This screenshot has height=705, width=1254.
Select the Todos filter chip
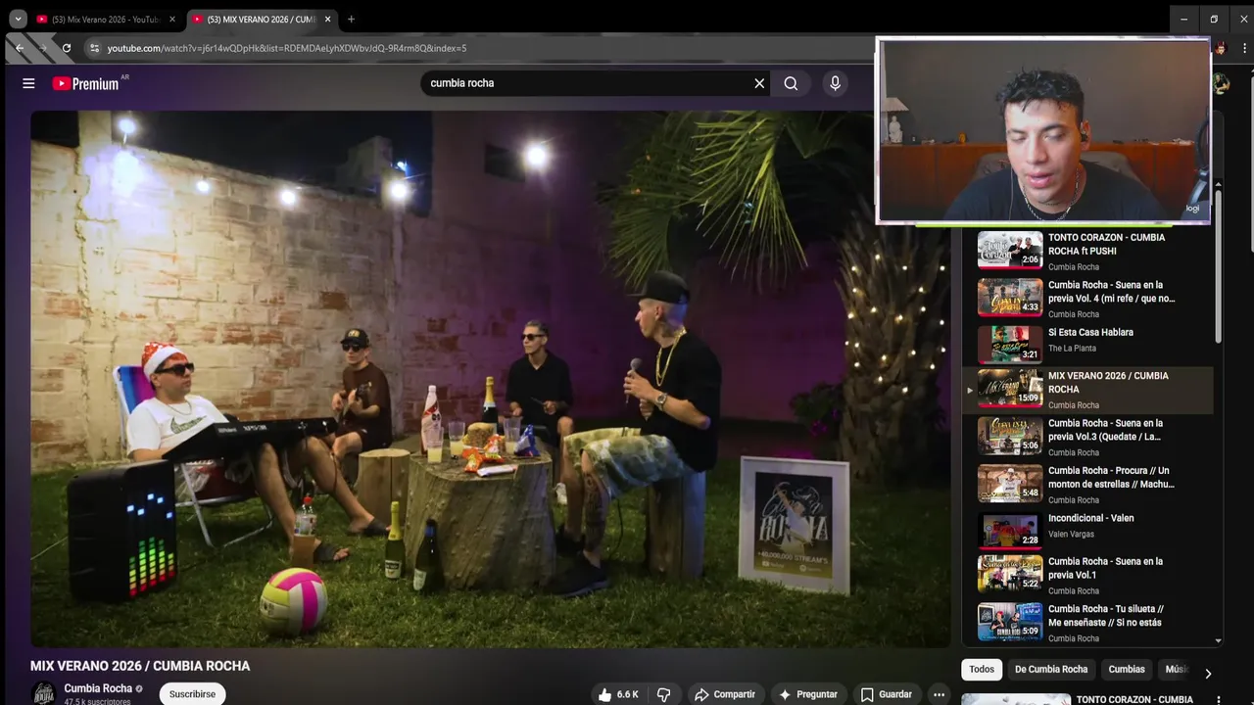(x=982, y=670)
